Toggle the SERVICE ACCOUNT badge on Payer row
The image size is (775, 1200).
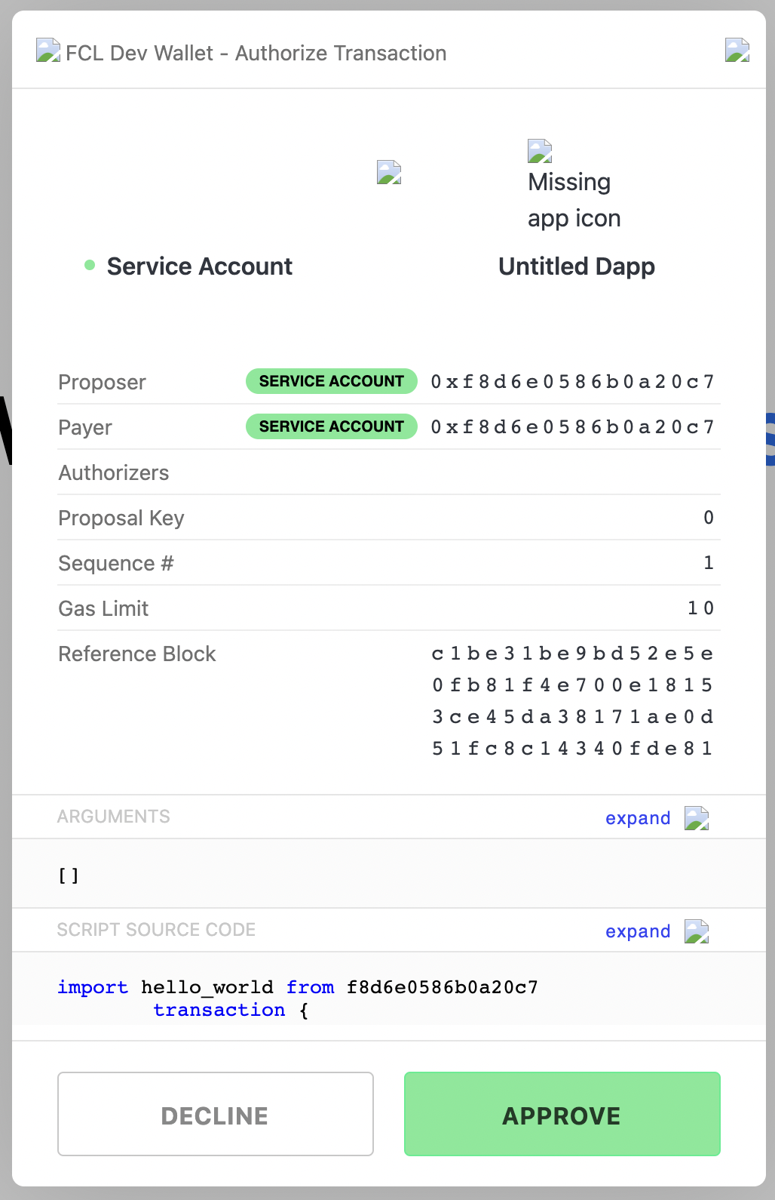[x=331, y=426]
